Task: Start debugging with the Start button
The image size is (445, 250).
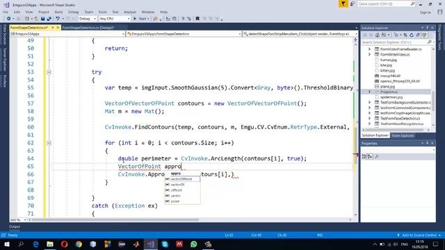Action: pyautogui.click(x=140, y=19)
